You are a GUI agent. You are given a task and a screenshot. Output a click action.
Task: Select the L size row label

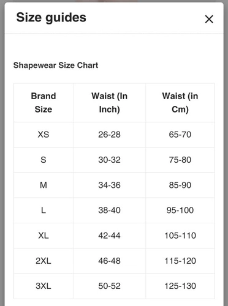click(x=44, y=211)
